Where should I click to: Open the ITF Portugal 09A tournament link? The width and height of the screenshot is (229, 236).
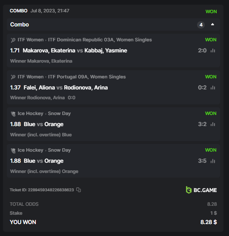tap(87, 77)
